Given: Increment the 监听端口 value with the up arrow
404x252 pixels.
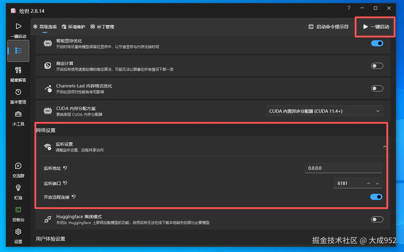Looking at the screenshot, I should [x=369, y=183].
